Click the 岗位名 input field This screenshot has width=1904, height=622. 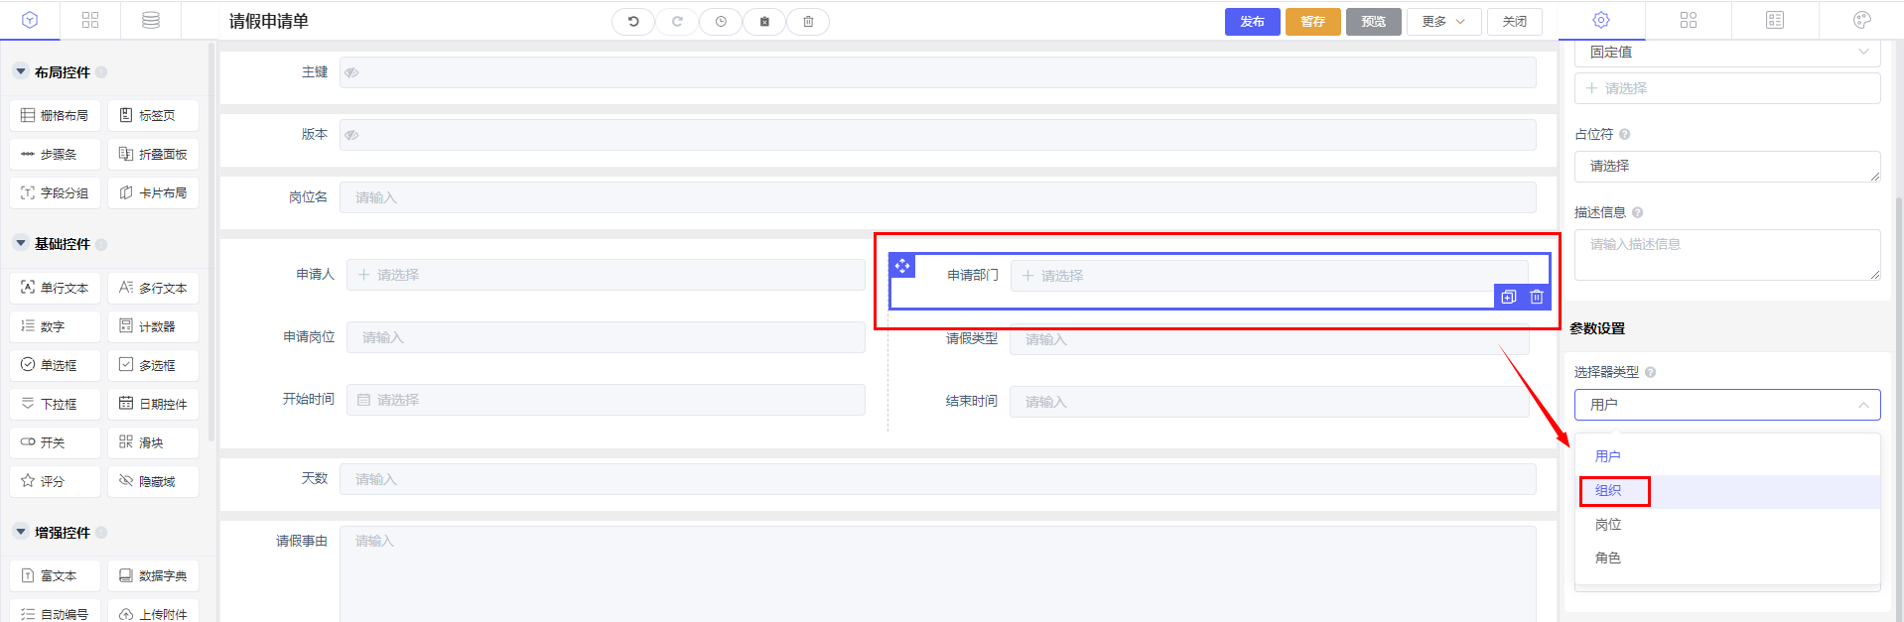(937, 197)
